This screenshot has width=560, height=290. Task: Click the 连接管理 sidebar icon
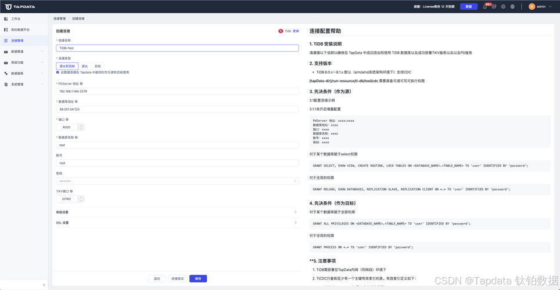(x=6, y=41)
